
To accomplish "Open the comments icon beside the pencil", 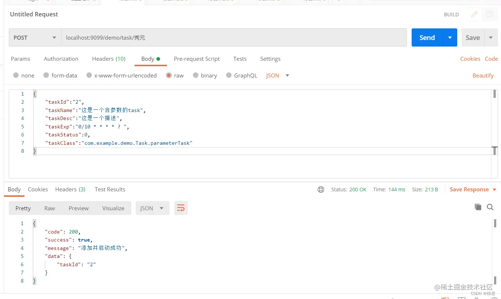I will [x=489, y=14].
